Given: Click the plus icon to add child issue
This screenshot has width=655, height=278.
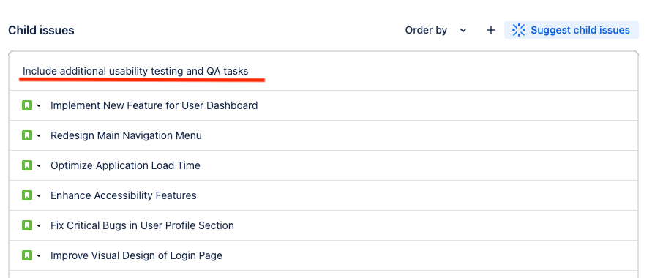Looking at the screenshot, I should click(491, 30).
